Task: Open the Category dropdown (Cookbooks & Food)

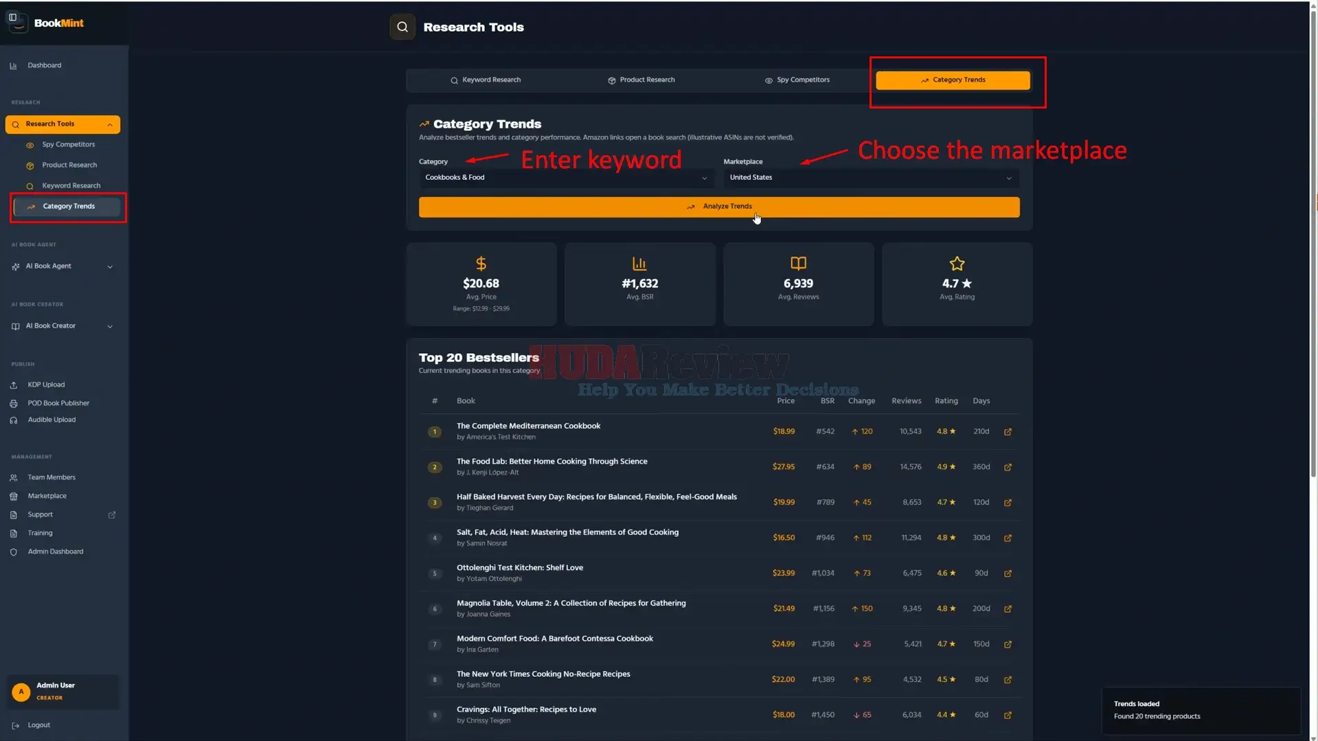Action: 566,178
